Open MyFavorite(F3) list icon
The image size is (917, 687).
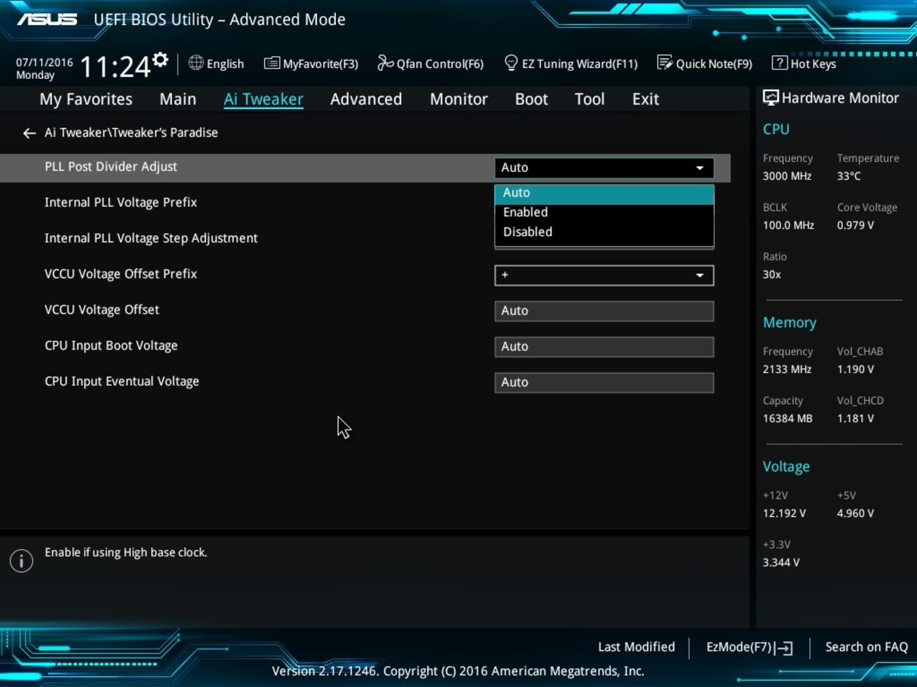272,63
